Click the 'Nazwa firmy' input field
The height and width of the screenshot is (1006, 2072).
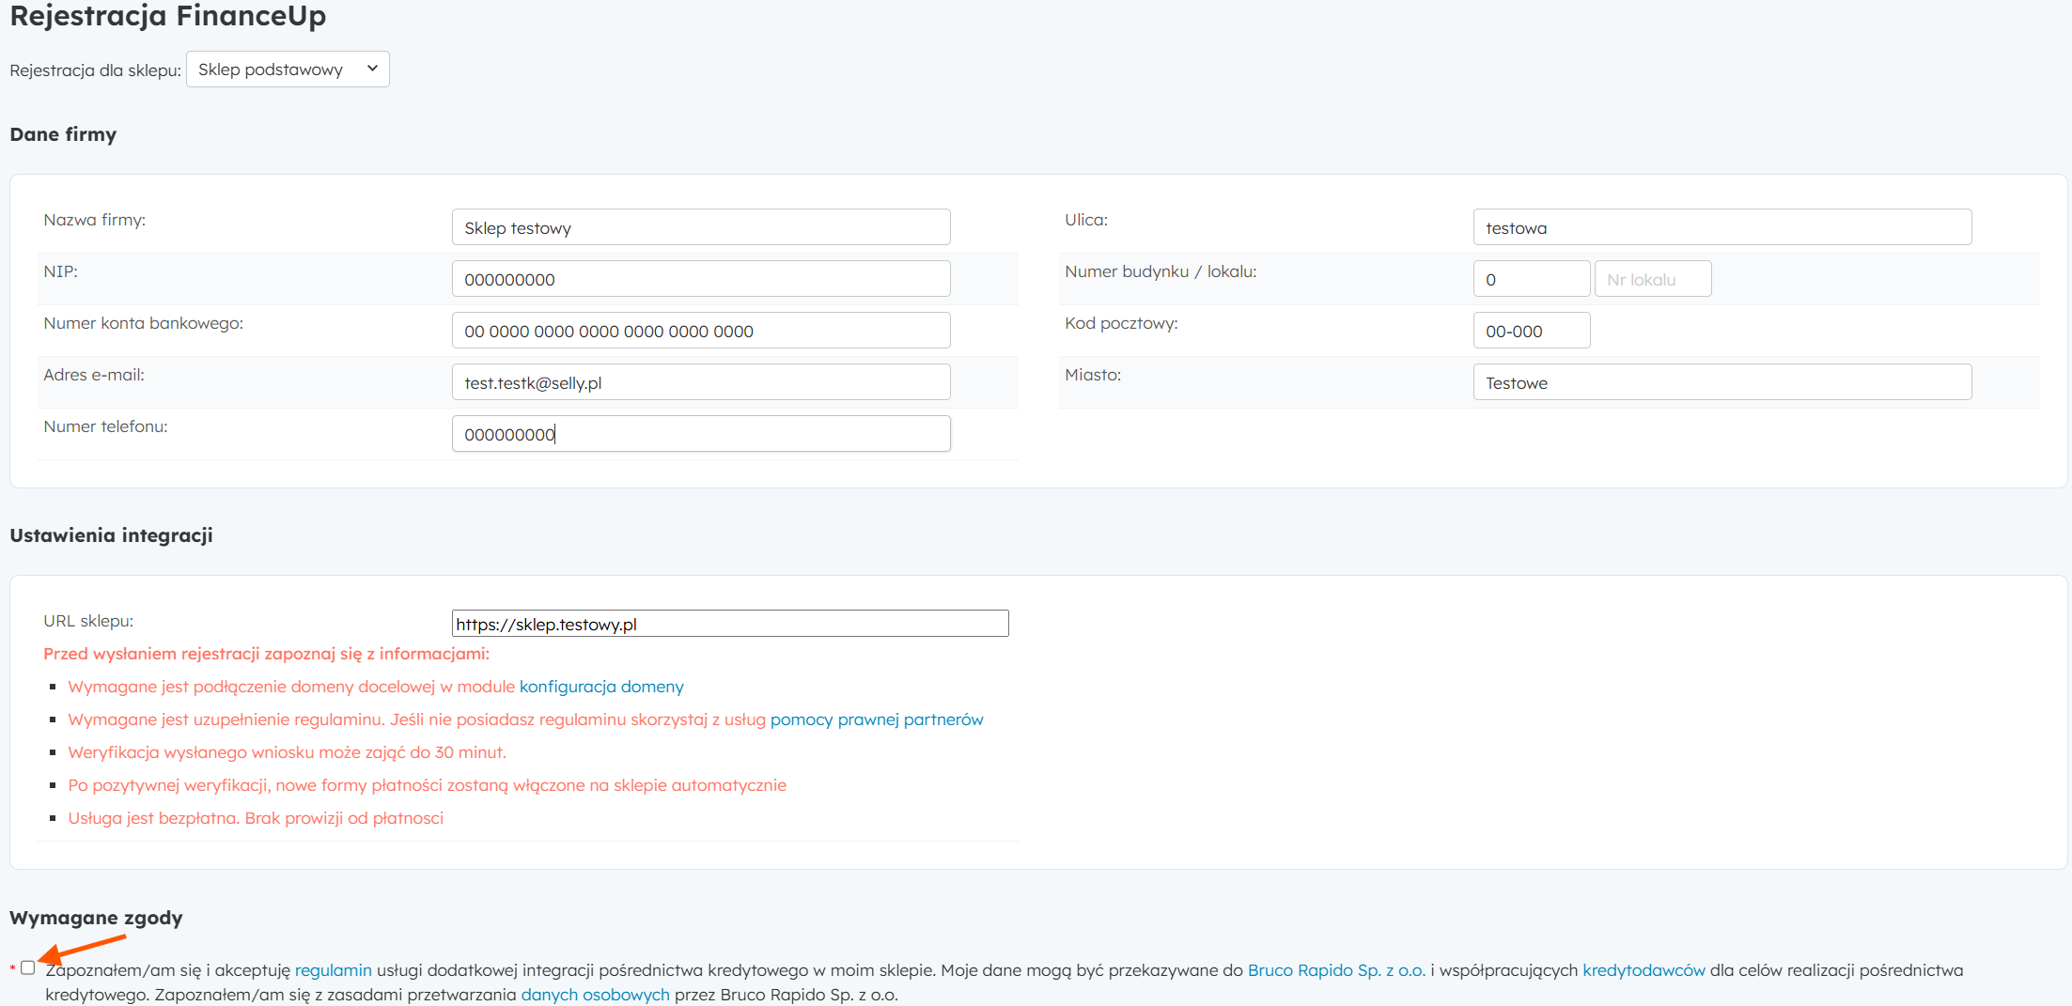pyautogui.click(x=700, y=227)
